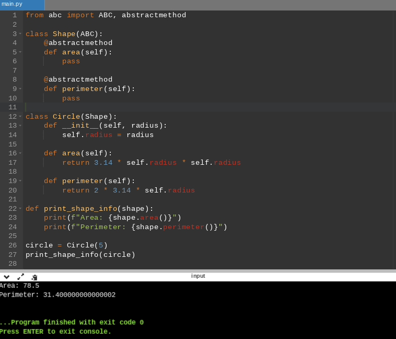
Task: Click the print 'Perimeter:' statement line 24
Action: click(x=135, y=227)
